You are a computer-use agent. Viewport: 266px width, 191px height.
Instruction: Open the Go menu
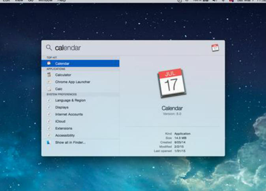pyautogui.click(x=31, y=1)
